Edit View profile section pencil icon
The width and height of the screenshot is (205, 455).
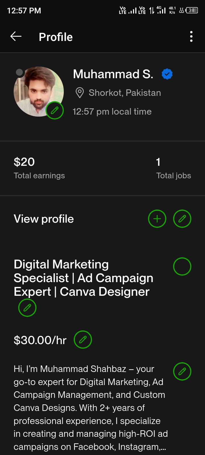point(182,219)
